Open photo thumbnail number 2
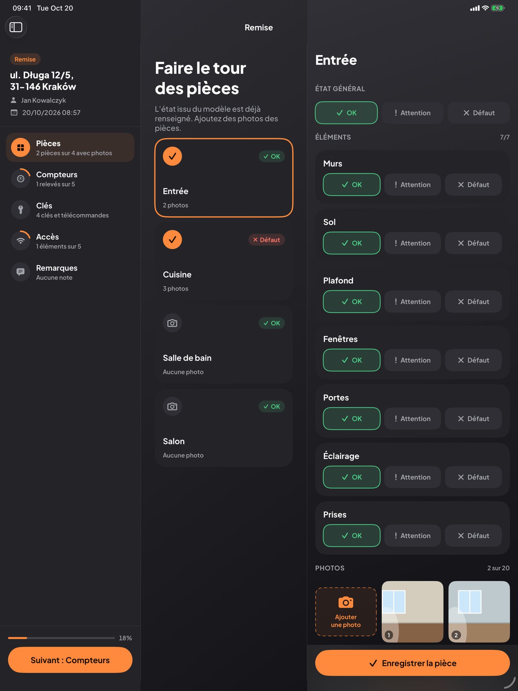 click(x=479, y=612)
